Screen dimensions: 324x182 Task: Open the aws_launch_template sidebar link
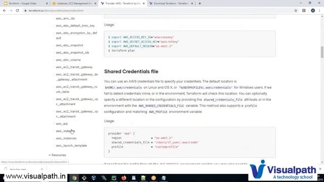click(71, 146)
